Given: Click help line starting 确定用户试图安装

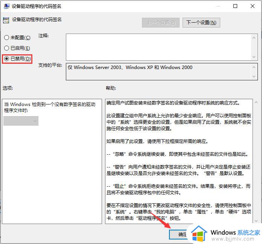Looking at the screenshot, I should pyautogui.click(x=173, y=103).
